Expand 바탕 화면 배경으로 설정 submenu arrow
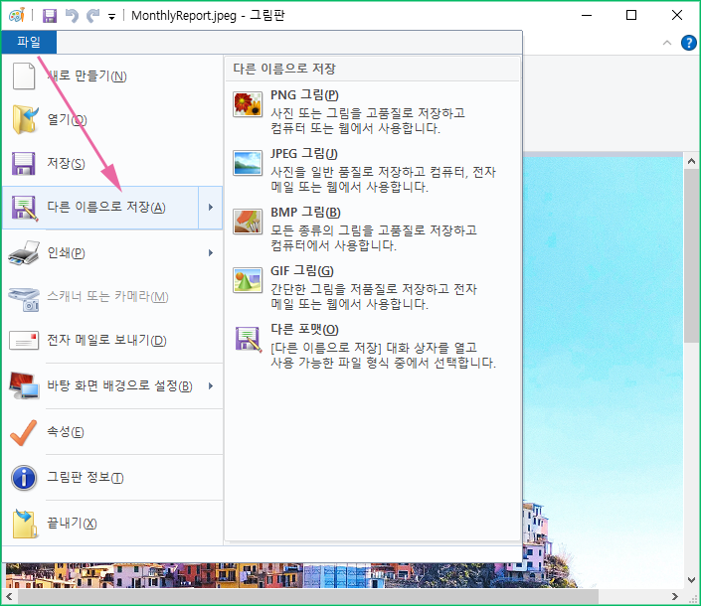The height and width of the screenshot is (606, 701). coord(210,385)
